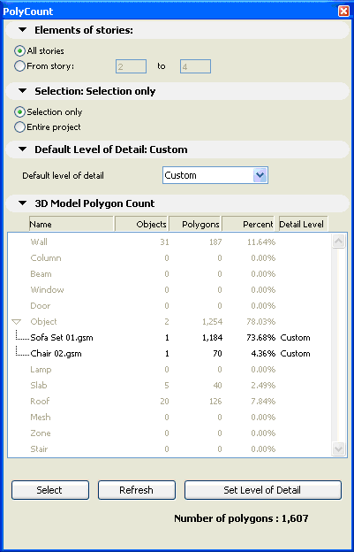Collapse the Elements of stories section

(x=22, y=30)
